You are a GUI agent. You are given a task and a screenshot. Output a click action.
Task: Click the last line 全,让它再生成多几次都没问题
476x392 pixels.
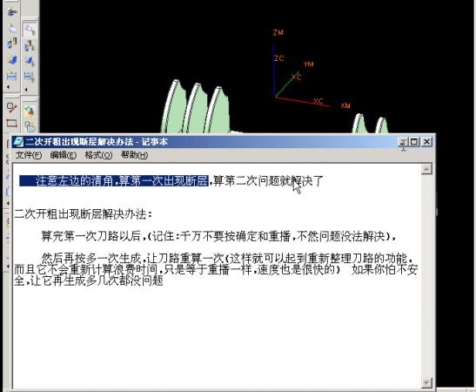pos(89,280)
